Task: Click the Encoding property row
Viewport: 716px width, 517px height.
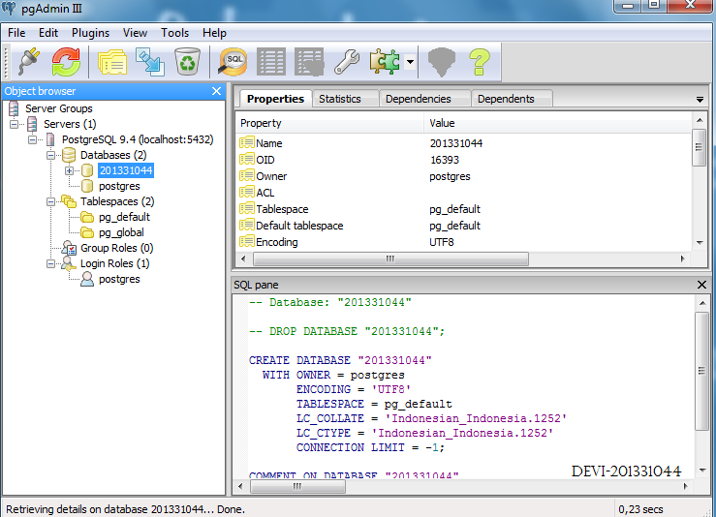Action: [x=464, y=242]
